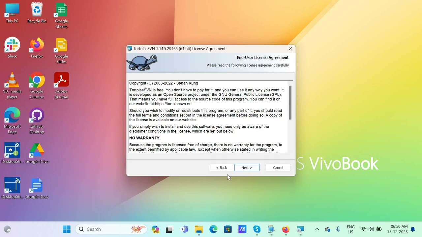Select Google Docs desktop icon
This screenshot has width=422, height=237.
coord(37,189)
